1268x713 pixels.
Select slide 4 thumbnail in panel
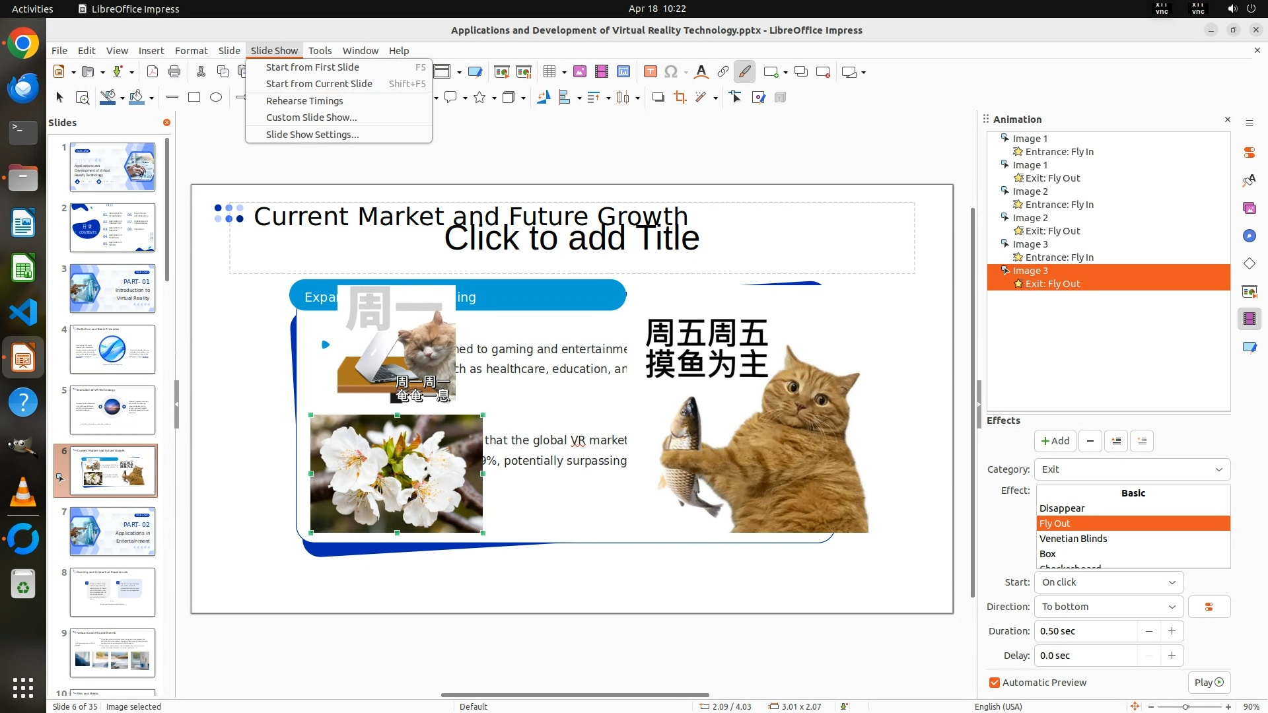tap(112, 349)
